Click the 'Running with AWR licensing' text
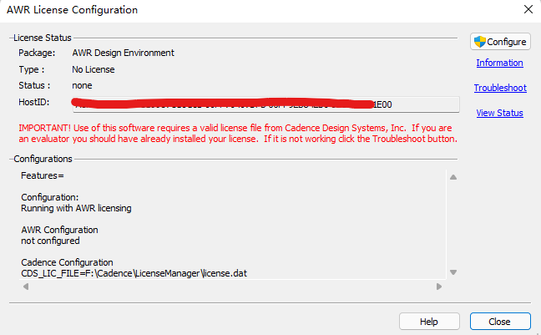Viewport: 541px width, 335px height. [76, 208]
